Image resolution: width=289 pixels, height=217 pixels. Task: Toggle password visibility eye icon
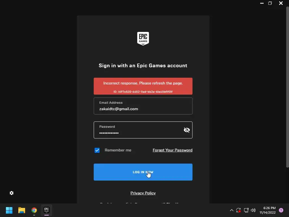click(x=187, y=130)
